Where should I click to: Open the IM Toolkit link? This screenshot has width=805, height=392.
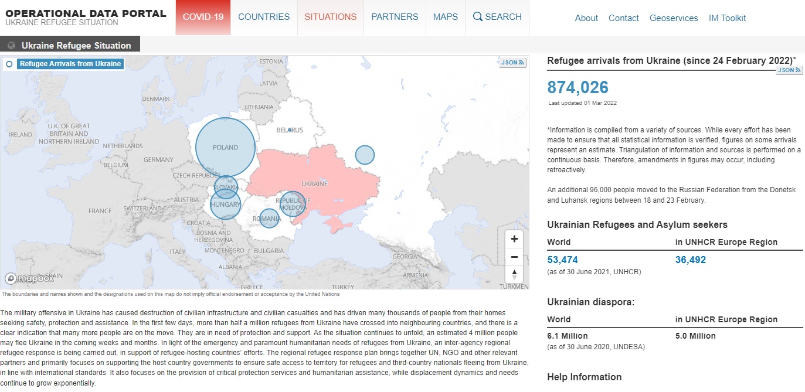(x=726, y=18)
